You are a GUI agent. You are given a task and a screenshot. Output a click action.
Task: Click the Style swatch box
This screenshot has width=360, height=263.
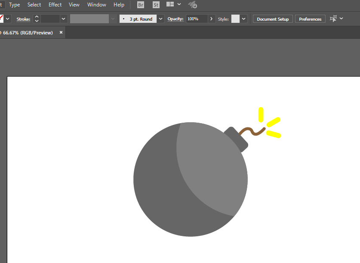click(x=235, y=19)
